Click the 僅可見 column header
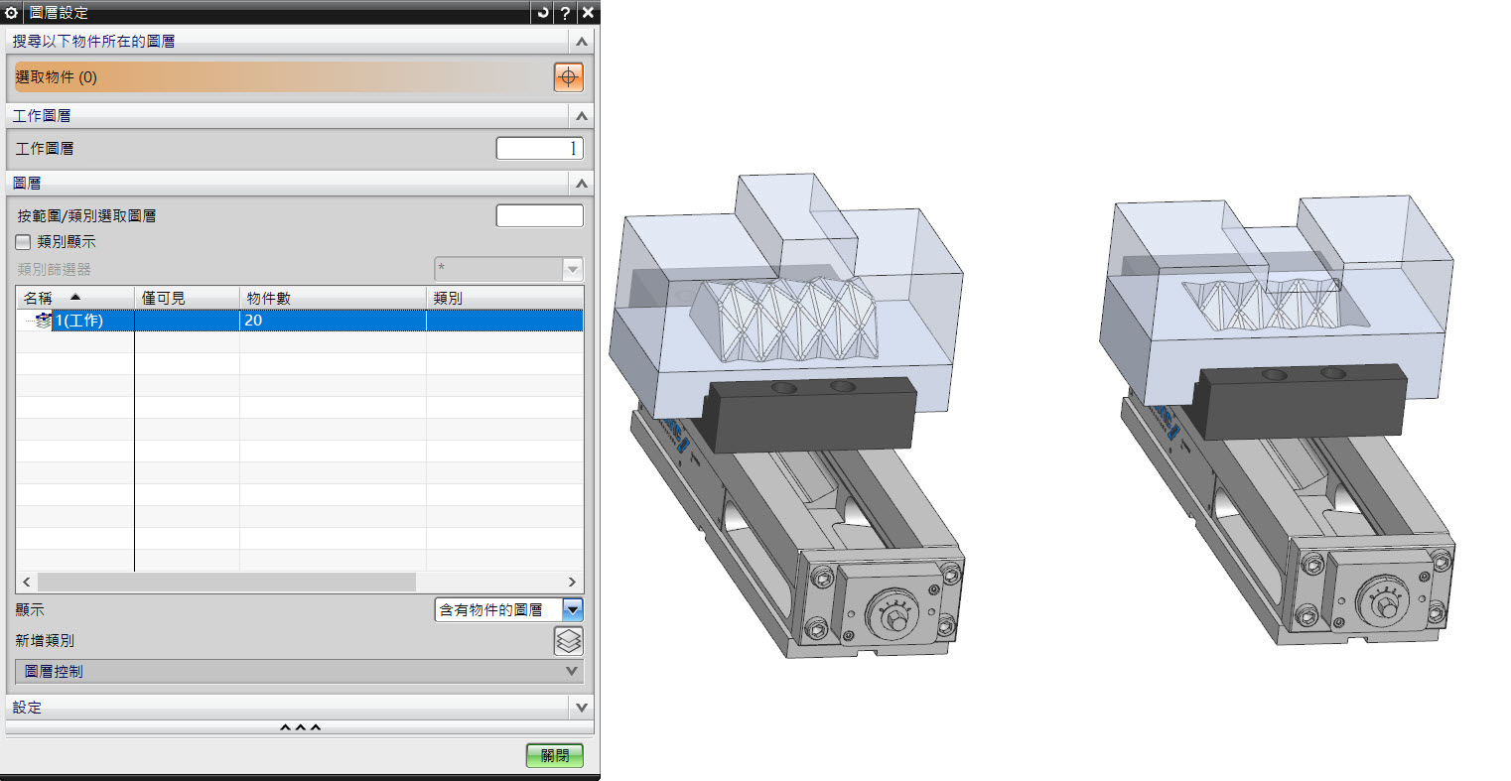 point(187,298)
